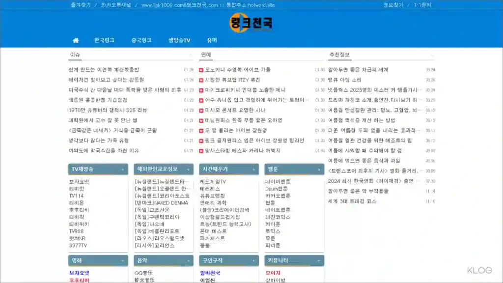Expand the 이슈 section more arrow
Image resolution: width=503 pixels, height=283 pixels.
point(191,55)
